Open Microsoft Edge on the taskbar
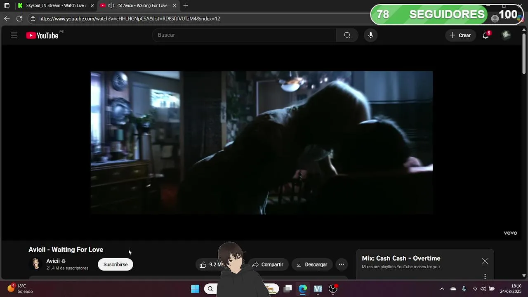This screenshot has width=528, height=297. point(303,289)
